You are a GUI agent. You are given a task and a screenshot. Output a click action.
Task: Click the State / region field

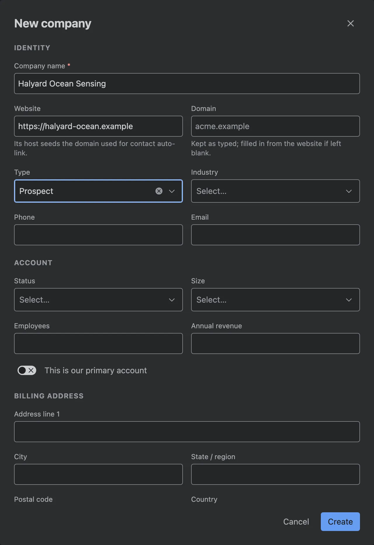275,474
